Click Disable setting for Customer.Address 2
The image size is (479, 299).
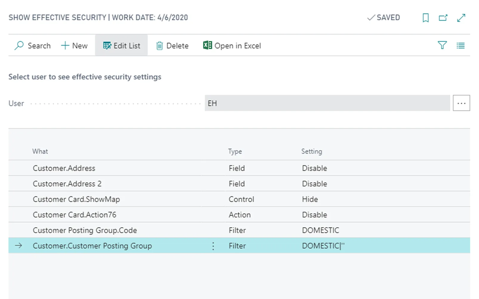[x=314, y=184]
